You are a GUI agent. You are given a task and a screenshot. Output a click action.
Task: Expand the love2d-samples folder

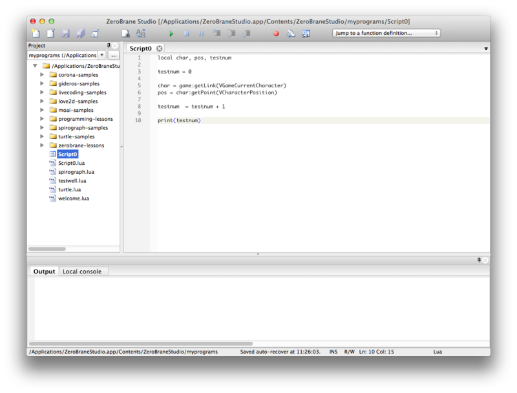43,101
